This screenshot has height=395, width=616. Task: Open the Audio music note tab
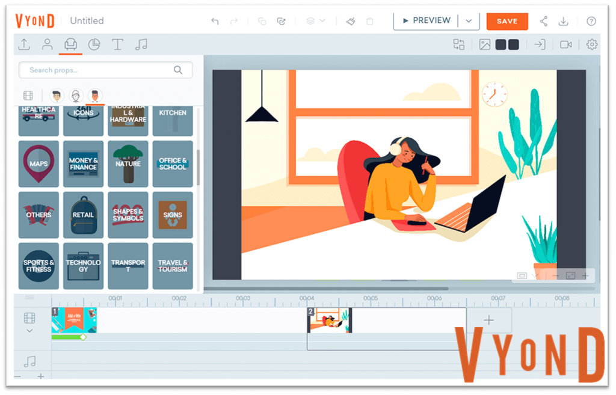point(141,44)
